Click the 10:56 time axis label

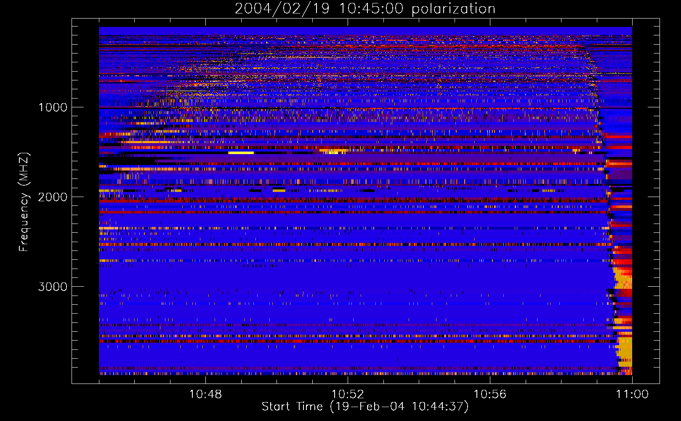pos(490,394)
